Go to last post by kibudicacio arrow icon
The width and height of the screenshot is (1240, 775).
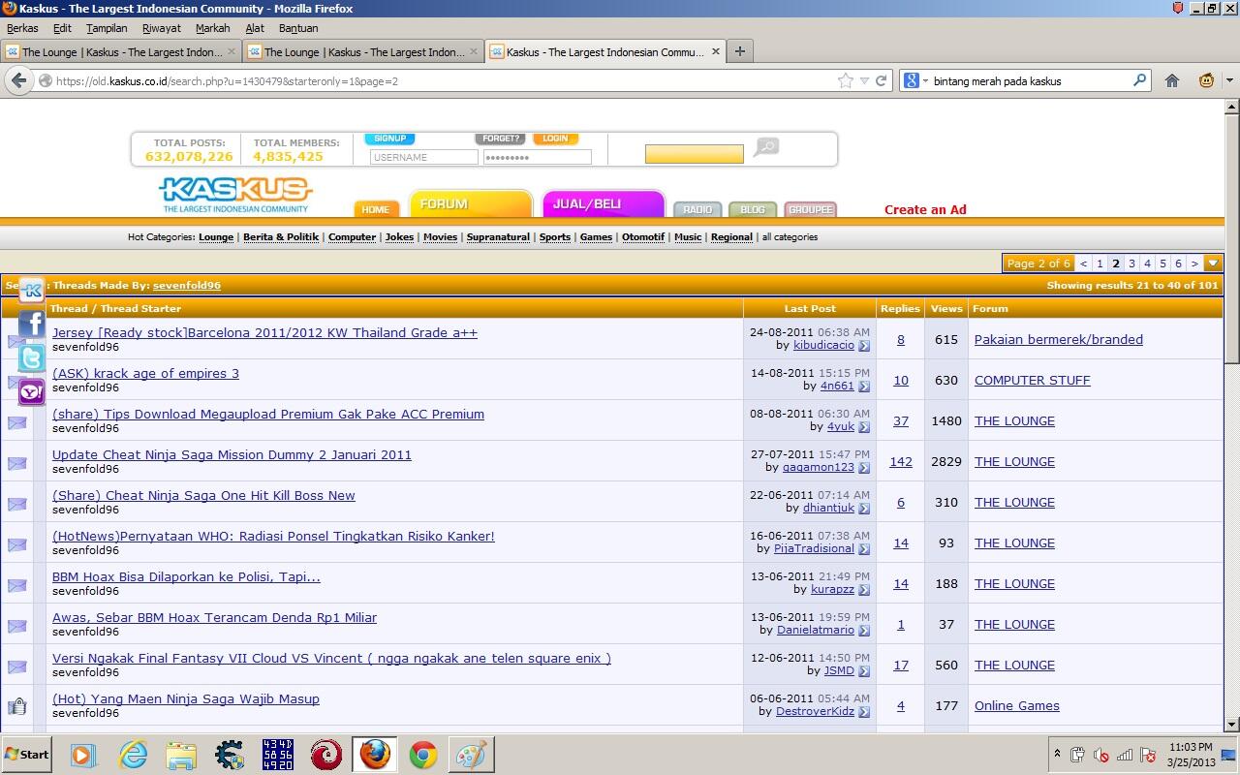[x=864, y=346]
